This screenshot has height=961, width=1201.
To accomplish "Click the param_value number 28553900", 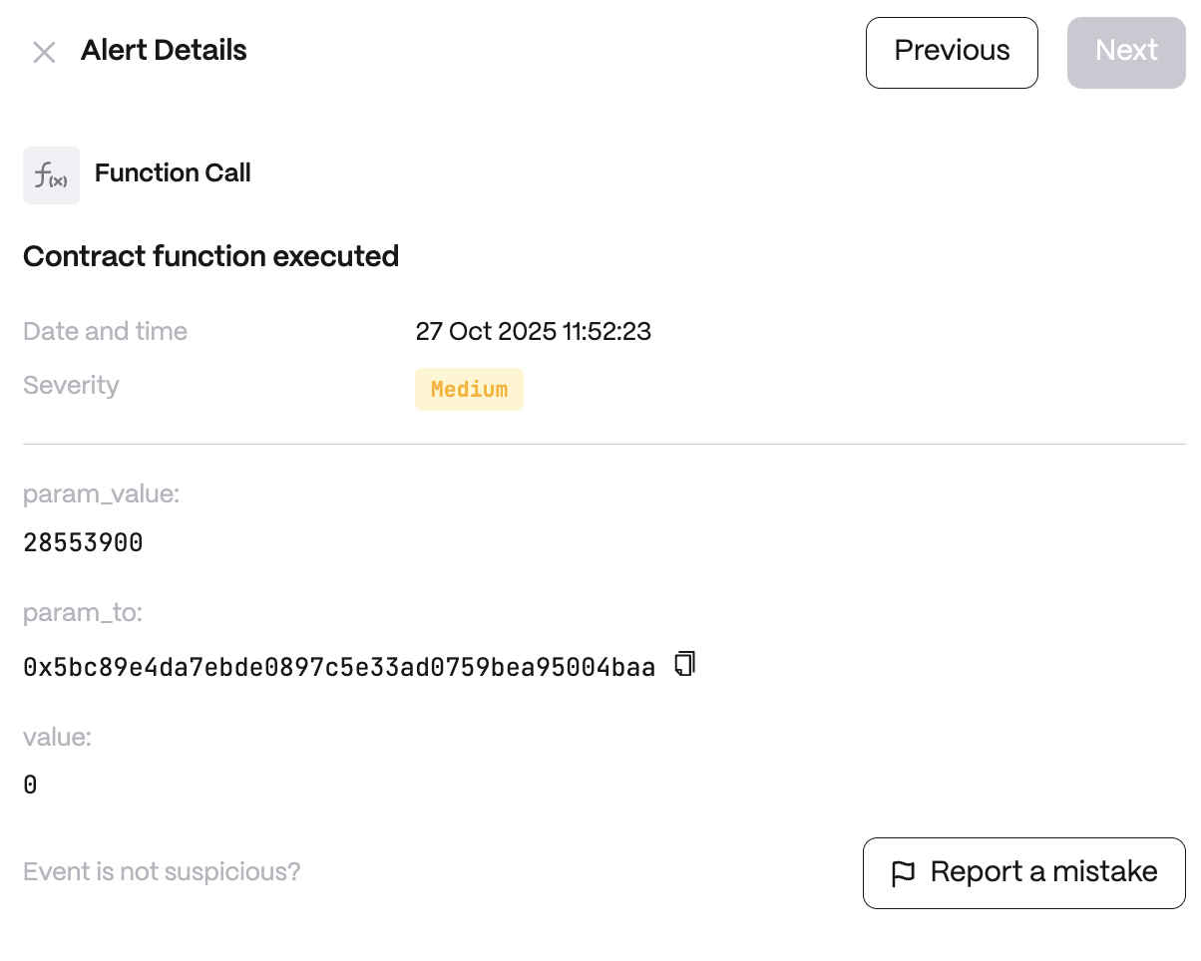I will coord(83,543).
